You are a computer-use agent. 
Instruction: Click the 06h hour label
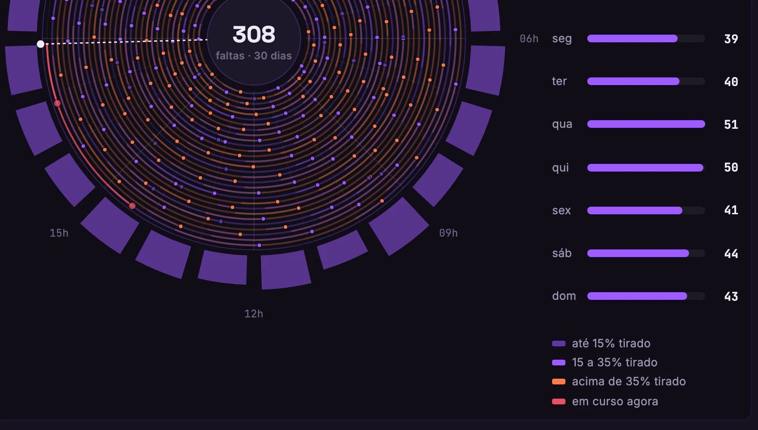pyautogui.click(x=529, y=38)
